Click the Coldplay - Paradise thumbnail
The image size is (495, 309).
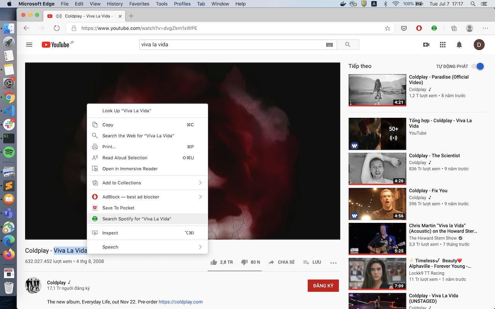pyautogui.click(x=377, y=90)
